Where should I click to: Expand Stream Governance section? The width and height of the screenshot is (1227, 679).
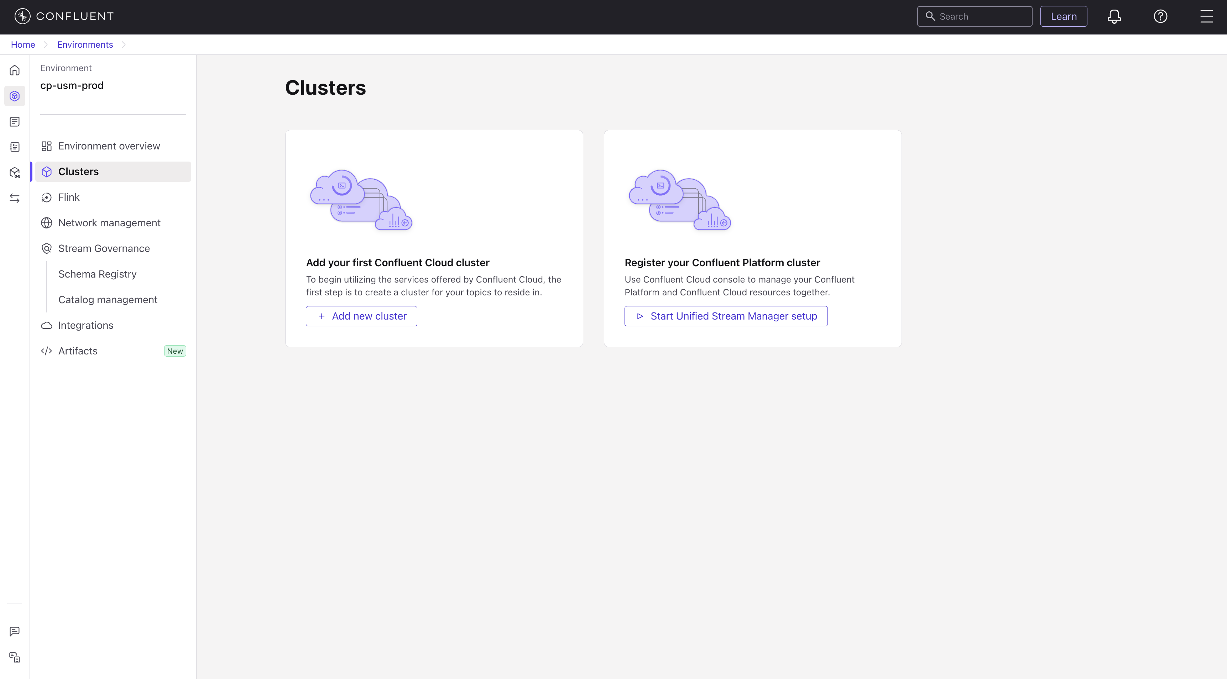point(104,248)
